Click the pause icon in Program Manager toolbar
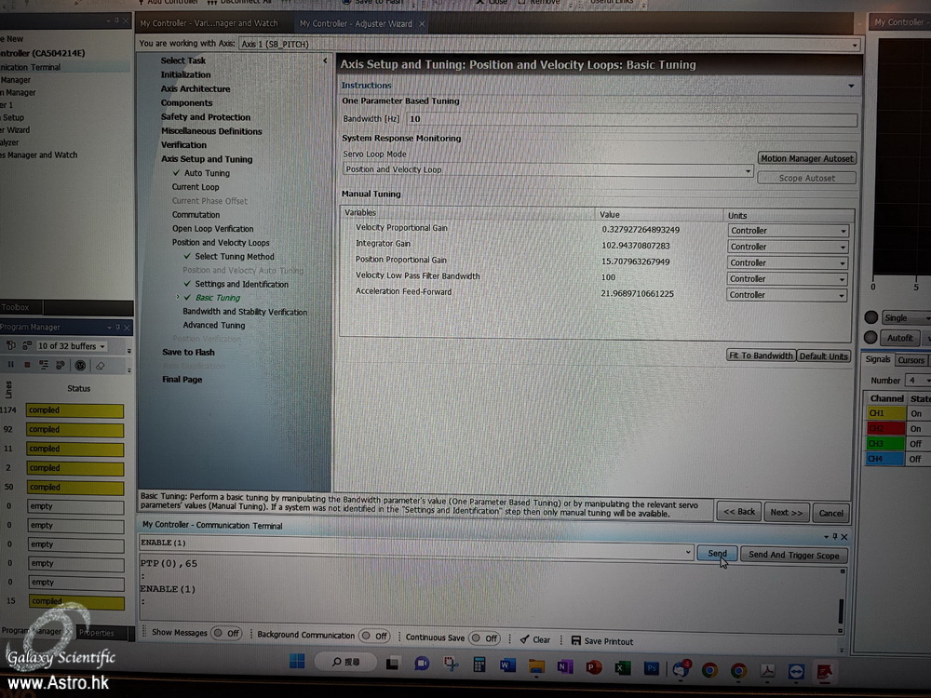 [11, 365]
